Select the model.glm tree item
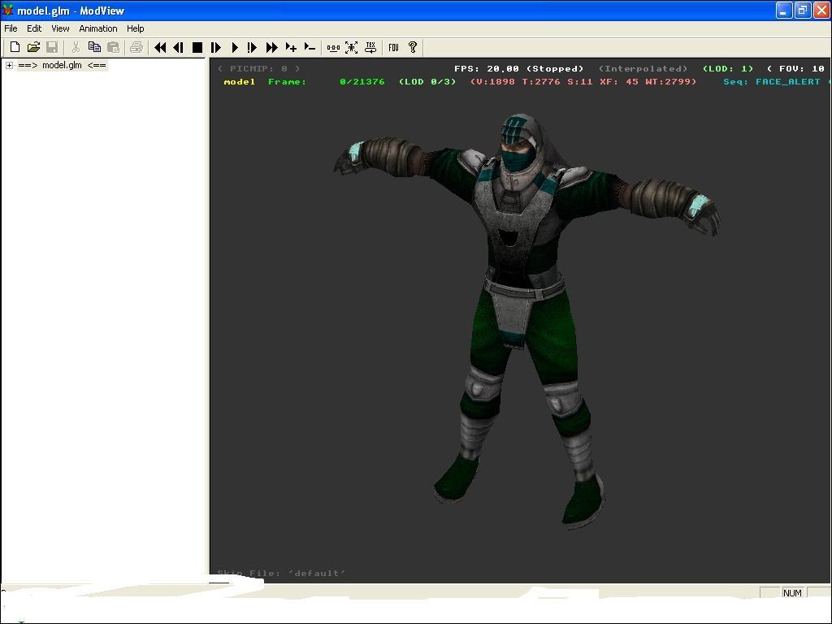 pos(62,66)
